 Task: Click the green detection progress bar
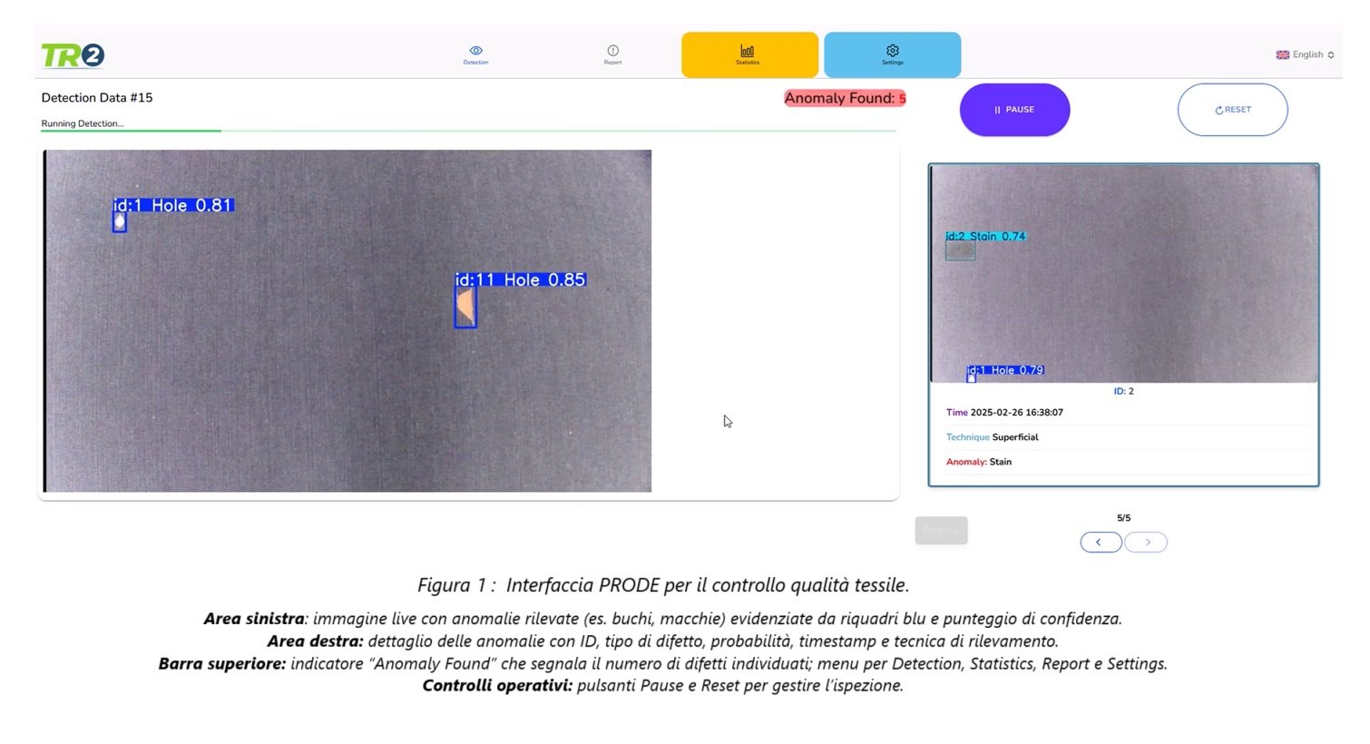pyautogui.click(x=131, y=131)
